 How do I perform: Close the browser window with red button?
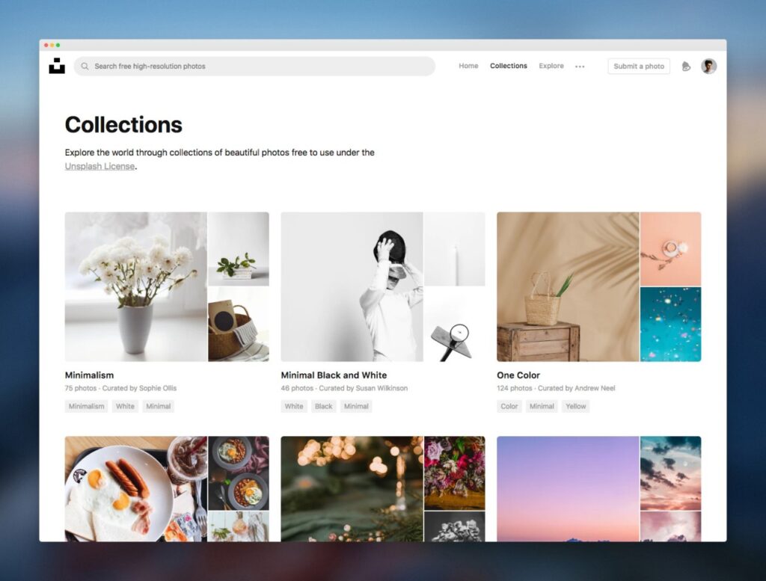[46, 45]
